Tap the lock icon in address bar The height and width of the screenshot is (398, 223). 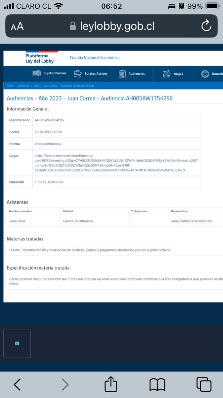click(73, 26)
